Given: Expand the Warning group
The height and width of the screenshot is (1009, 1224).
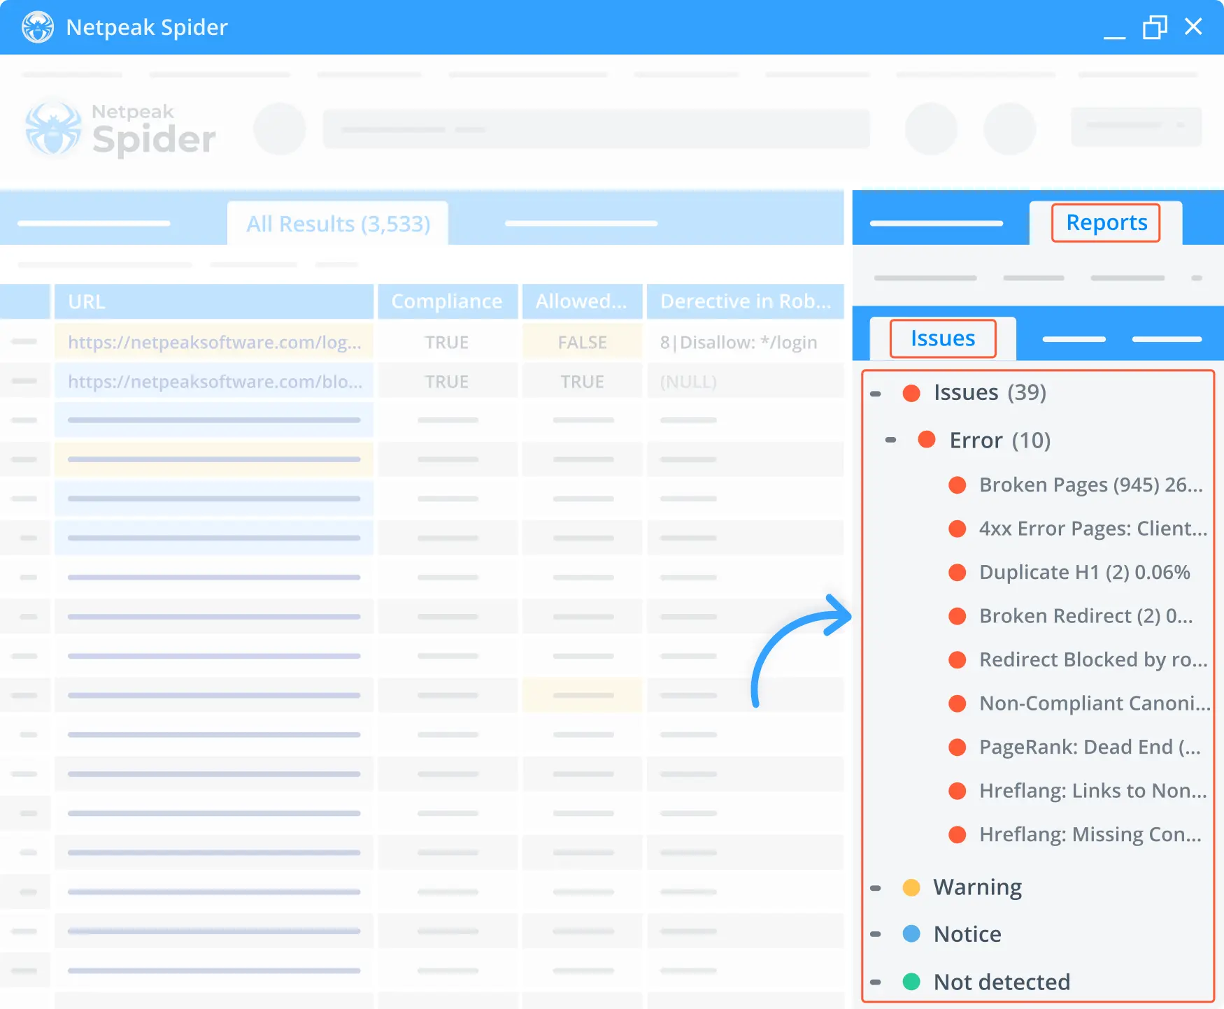Looking at the screenshot, I should (x=875, y=888).
